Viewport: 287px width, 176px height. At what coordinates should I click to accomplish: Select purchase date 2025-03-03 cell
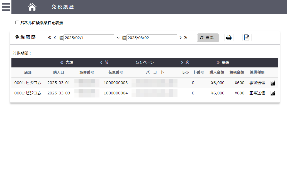(59, 93)
